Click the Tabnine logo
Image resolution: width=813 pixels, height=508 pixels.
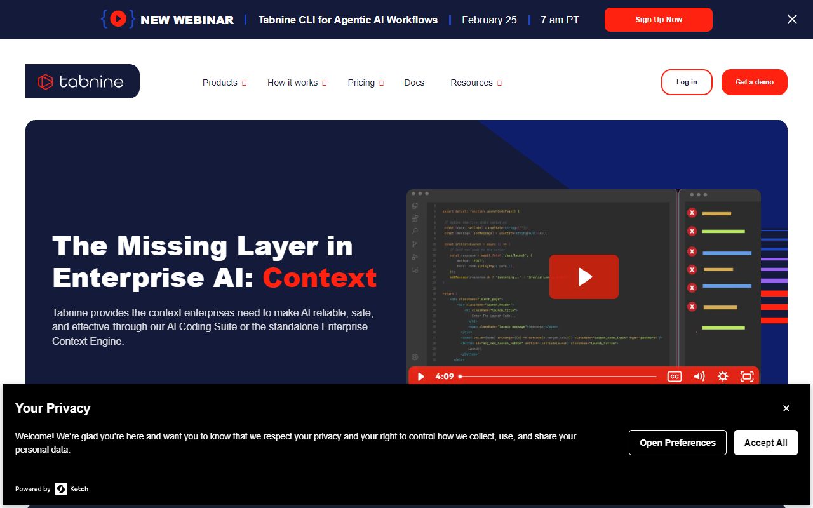click(82, 81)
